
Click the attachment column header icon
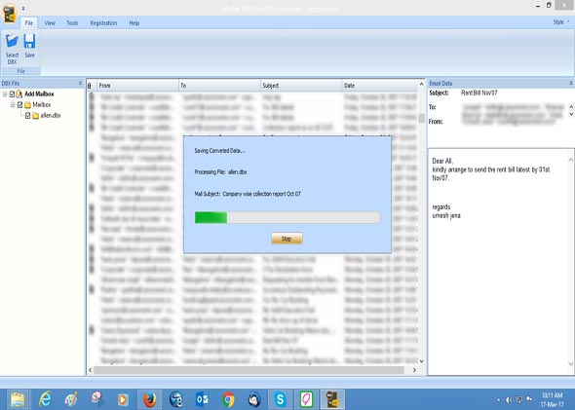click(90, 86)
